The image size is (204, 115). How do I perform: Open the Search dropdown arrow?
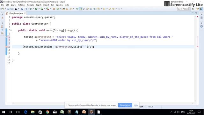click(73, 9)
